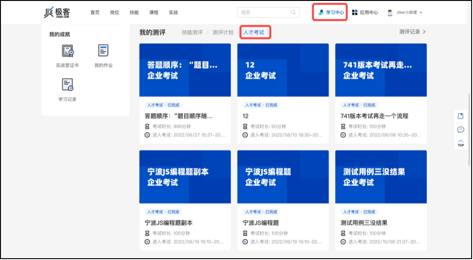Click the 考试时长: 50分钟 text
The height and width of the screenshot is (260, 473).
[x=268, y=126]
